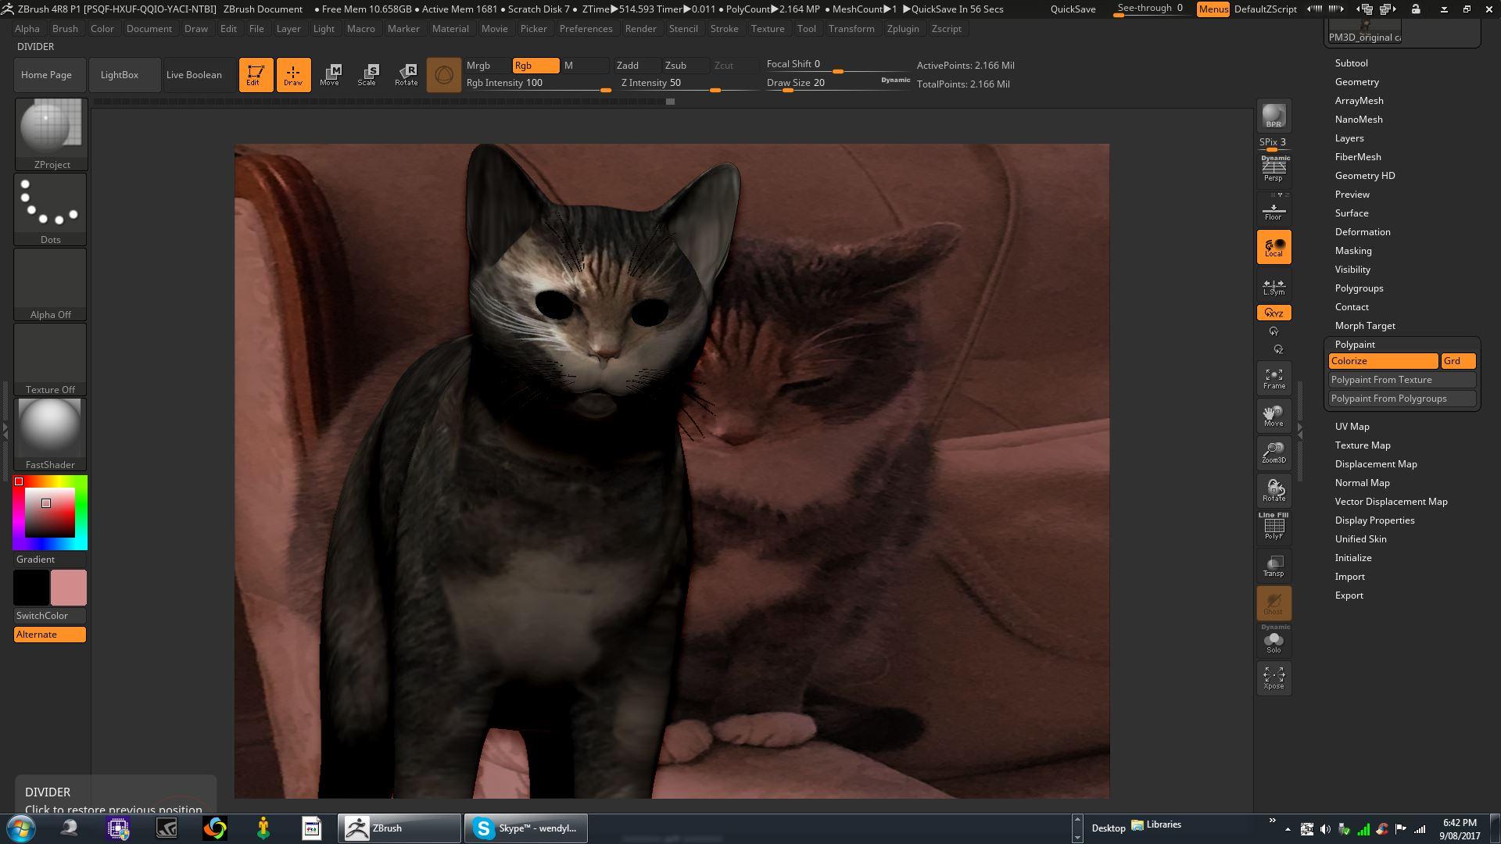This screenshot has width=1501, height=844.
Task: Open the ZProject brush thumbnail
Action: point(51,133)
